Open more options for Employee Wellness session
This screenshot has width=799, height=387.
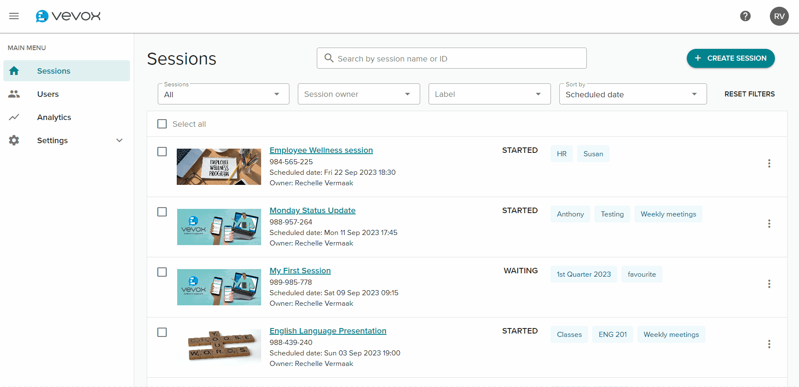[x=769, y=163]
